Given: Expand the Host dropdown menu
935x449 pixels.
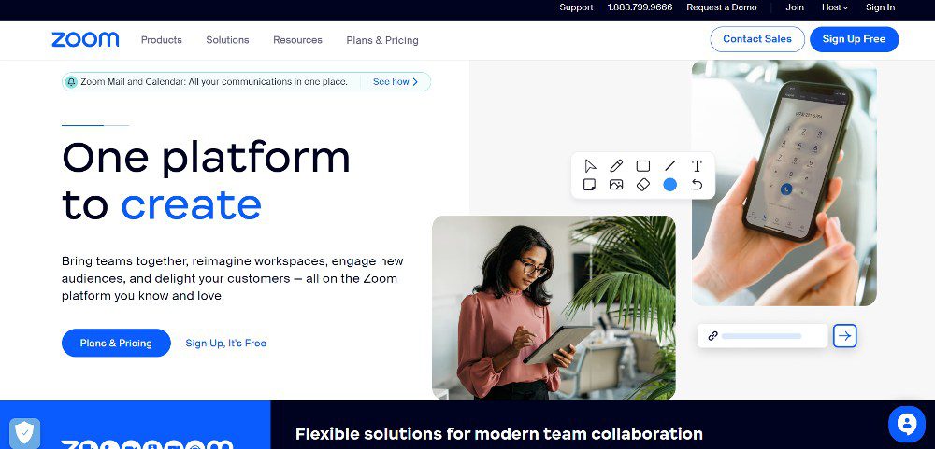Looking at the screenshot, I should [x=834, y=7].
